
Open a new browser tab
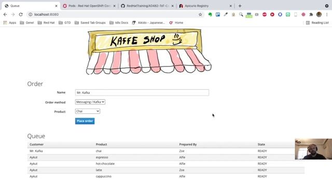coord(240,6)
